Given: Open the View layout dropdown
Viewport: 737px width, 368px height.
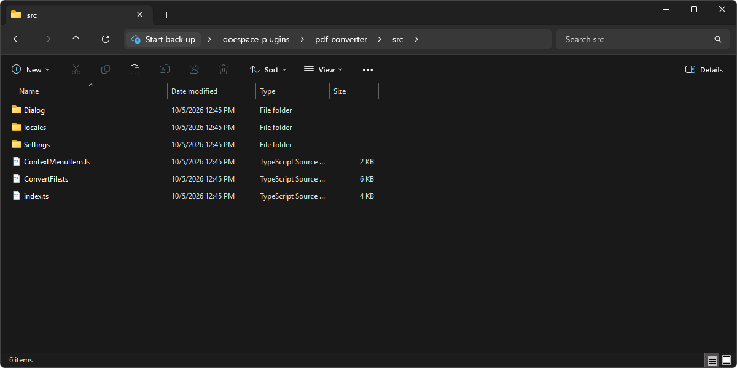Looking at the screenshot, I should pos(323,69).
